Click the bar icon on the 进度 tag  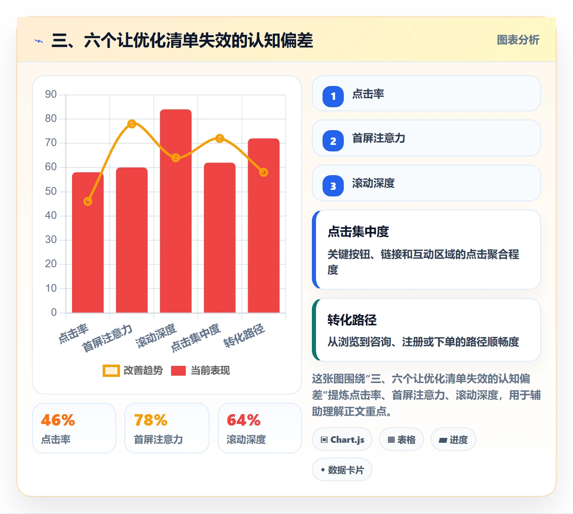pos(443,440)
